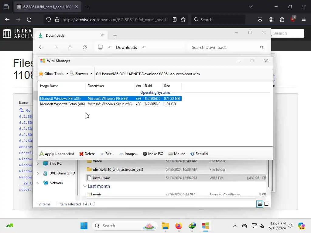This screenshot has width=311, height=233.
Task: Click the Explorer search magnifier icon
Action: 261,47
